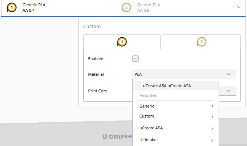Select uCreate ASA uCreate ASA material

[175, 86]
